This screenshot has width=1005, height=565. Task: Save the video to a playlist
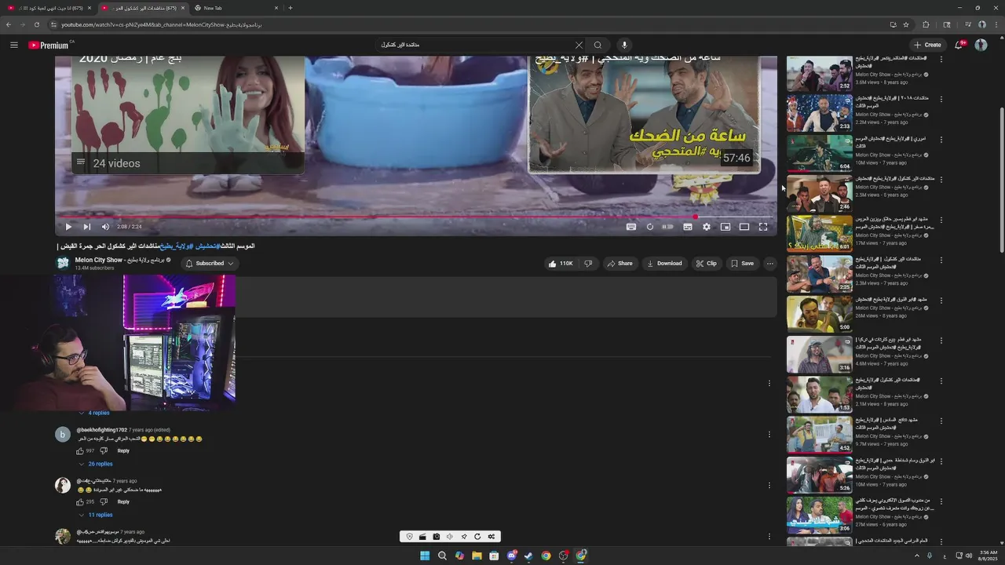click(742, 264)
